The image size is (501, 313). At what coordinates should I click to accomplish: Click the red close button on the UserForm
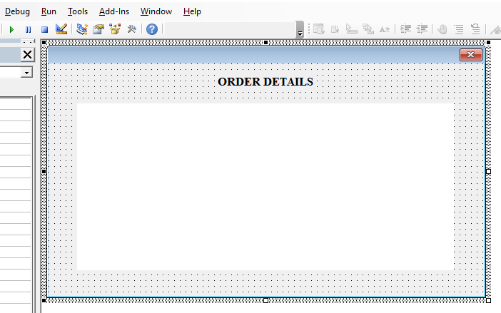pos(471,55)
